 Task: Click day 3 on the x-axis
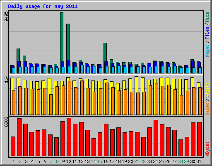[26, 161]
